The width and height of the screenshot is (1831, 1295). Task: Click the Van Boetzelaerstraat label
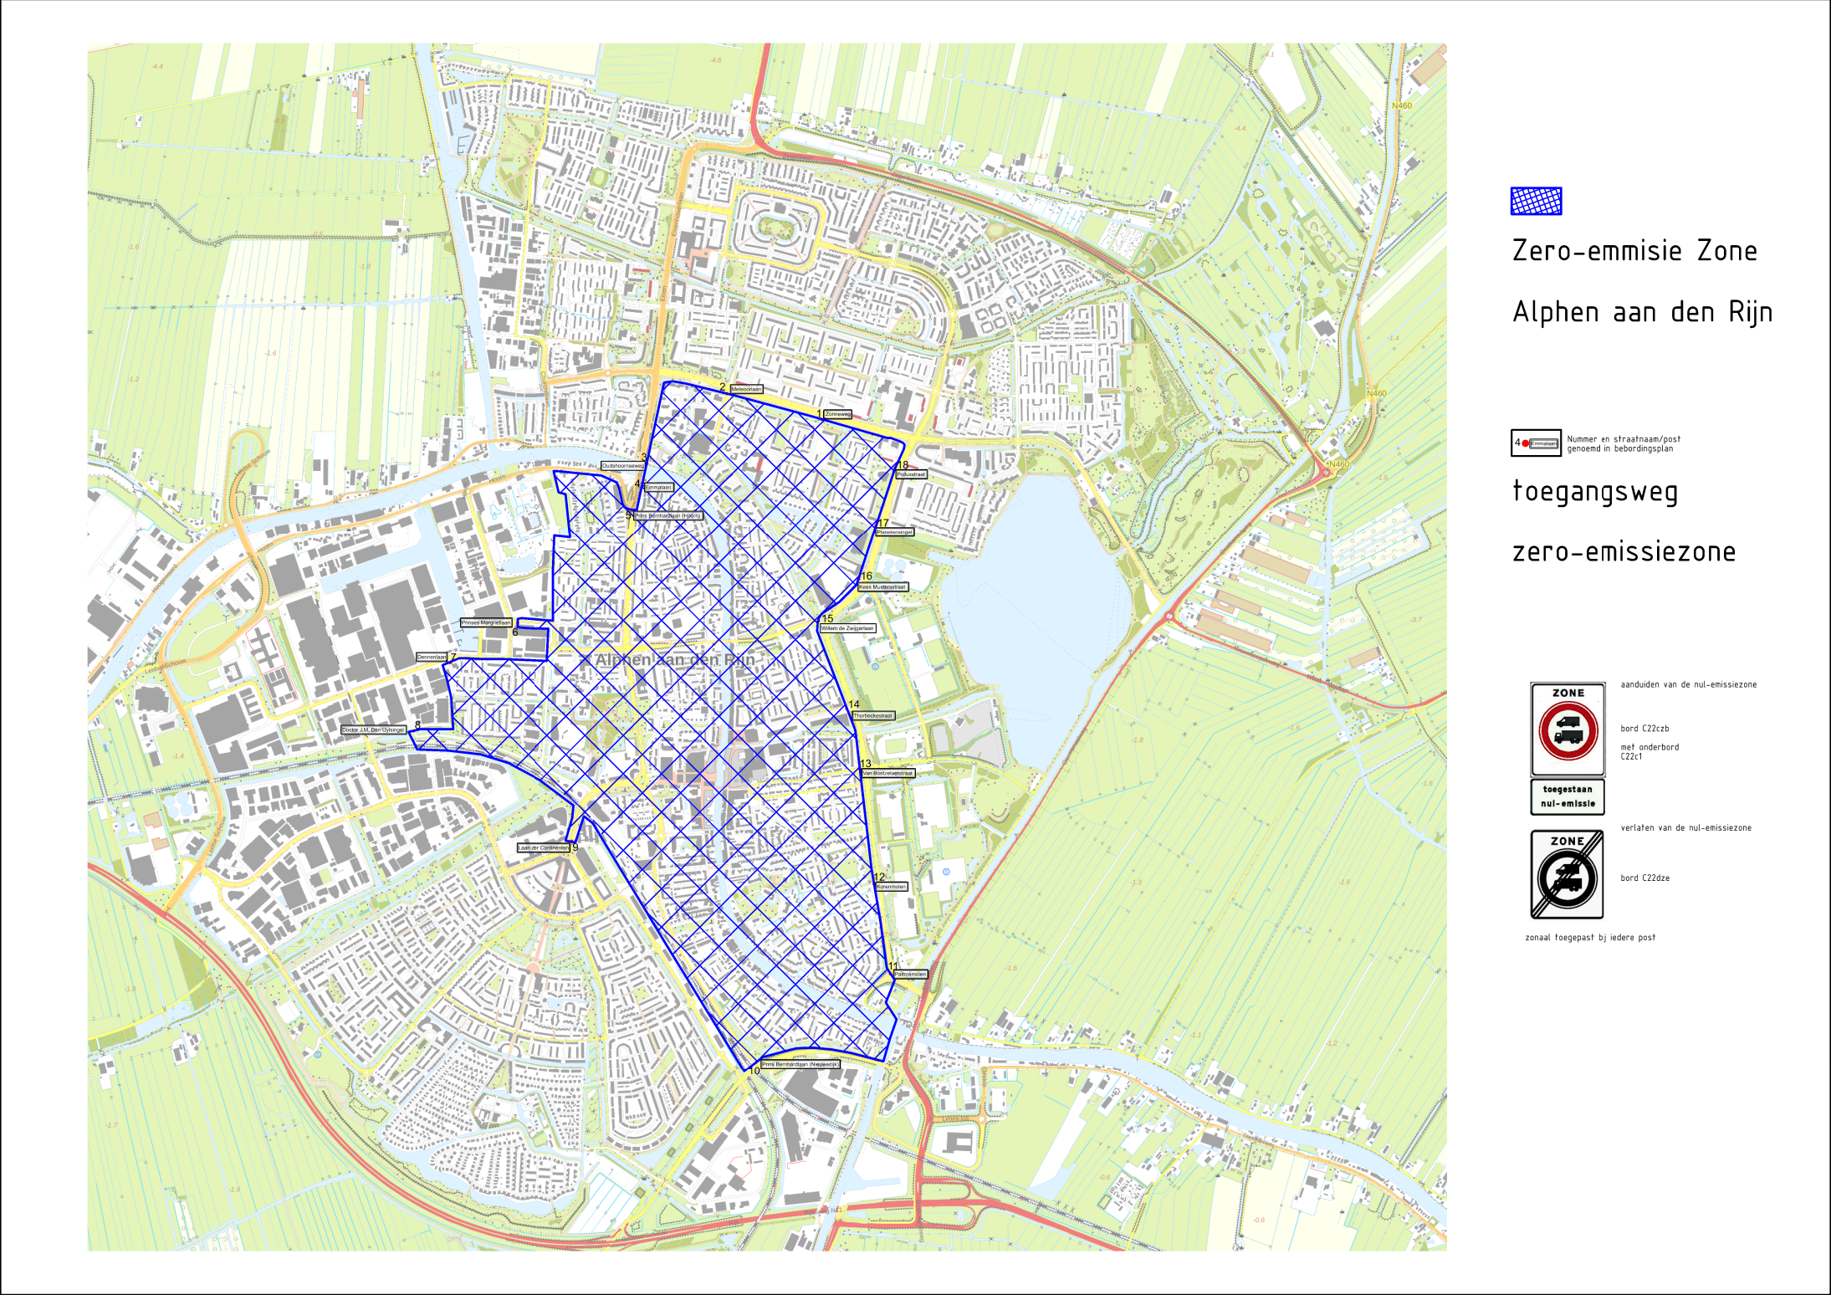[887, 773]
